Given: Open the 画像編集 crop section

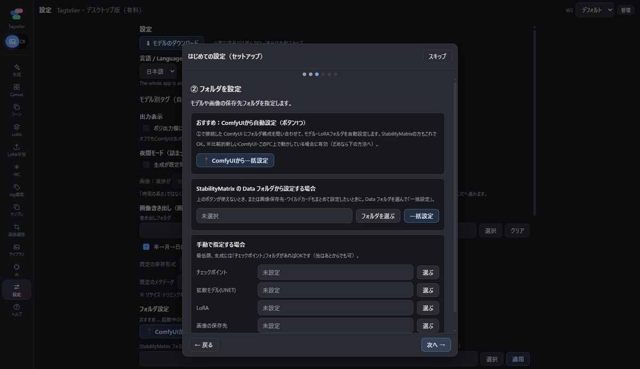Looking at the screenshot, I should [17, 230].
